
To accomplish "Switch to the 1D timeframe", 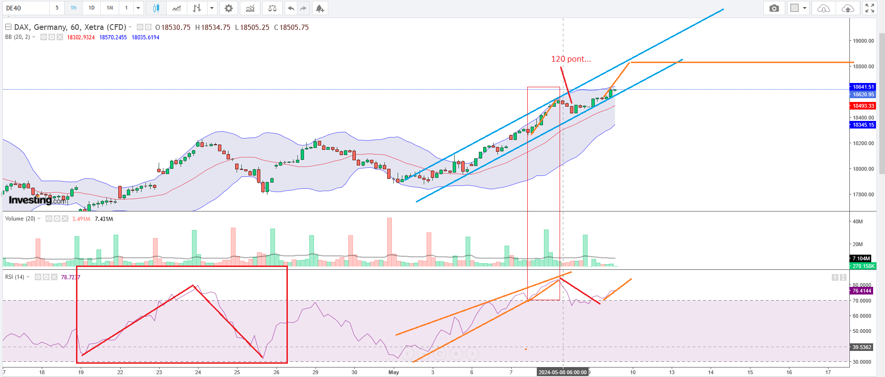I will point(92,8).
